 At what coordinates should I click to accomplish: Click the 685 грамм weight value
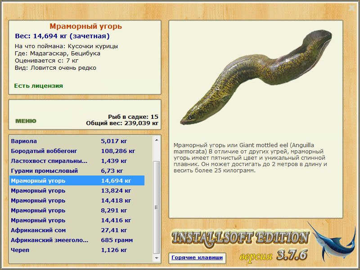click(117, 240)
